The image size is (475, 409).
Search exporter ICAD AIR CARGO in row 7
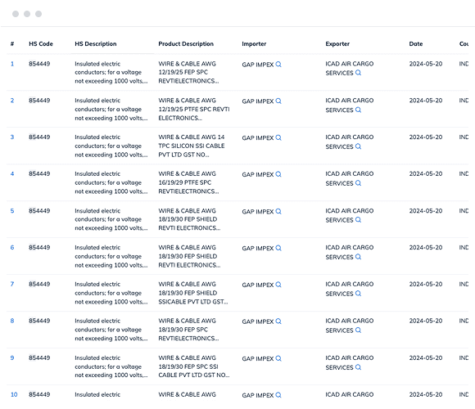tap(358, 294)
